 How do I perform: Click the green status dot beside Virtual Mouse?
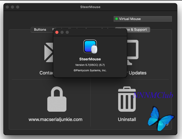117,19
